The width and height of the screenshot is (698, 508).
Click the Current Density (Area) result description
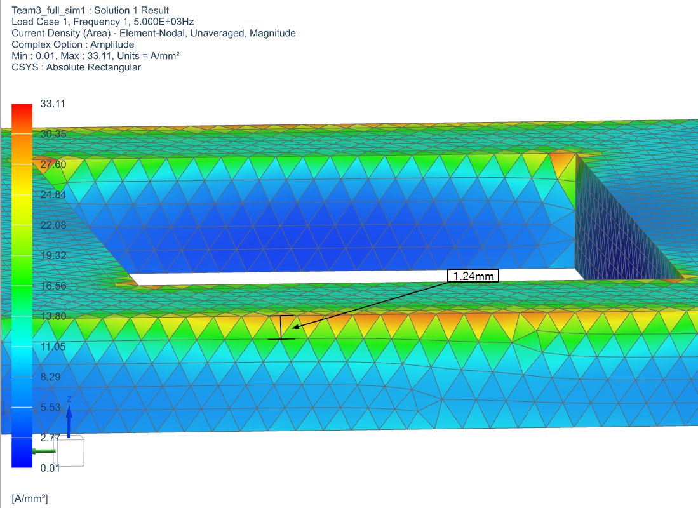[x=153, y=33]
